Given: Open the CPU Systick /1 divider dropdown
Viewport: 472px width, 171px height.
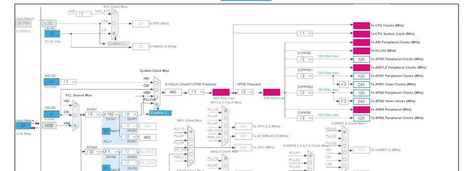Looking at the screenshot, I should (305, 33).
